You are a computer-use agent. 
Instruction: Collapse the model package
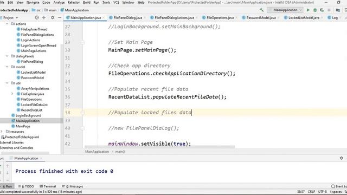[7, 67]
